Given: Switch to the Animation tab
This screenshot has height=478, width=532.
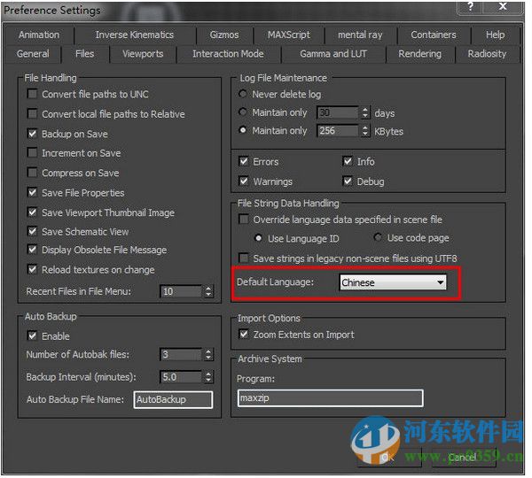Looking at the screenshot, I should pyautogui.click(x=39, y=35).
